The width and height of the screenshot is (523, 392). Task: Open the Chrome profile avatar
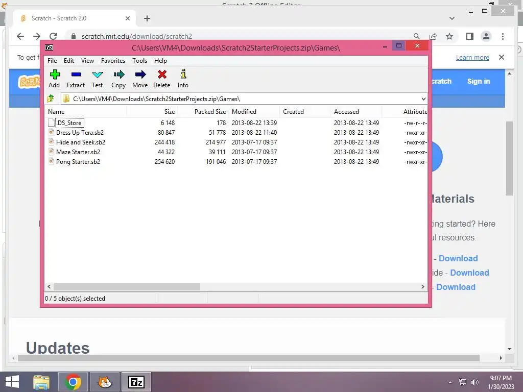pos(486,36)
